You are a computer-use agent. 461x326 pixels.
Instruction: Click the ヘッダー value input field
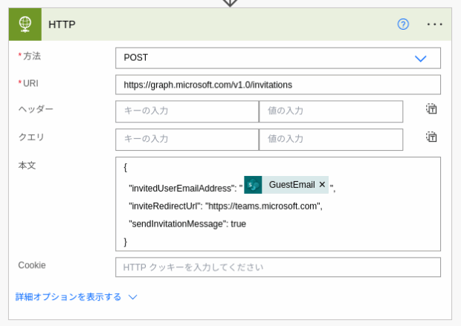(x=331, y=111)
